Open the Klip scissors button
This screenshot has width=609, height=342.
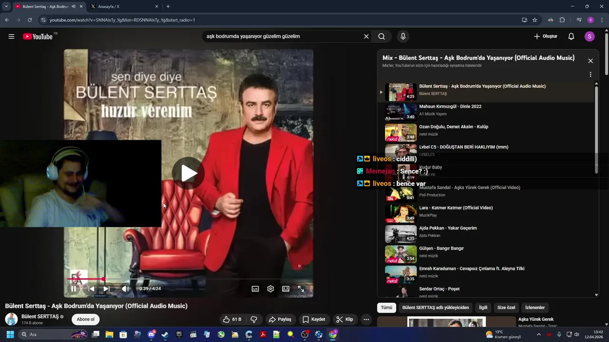[344, 320]
